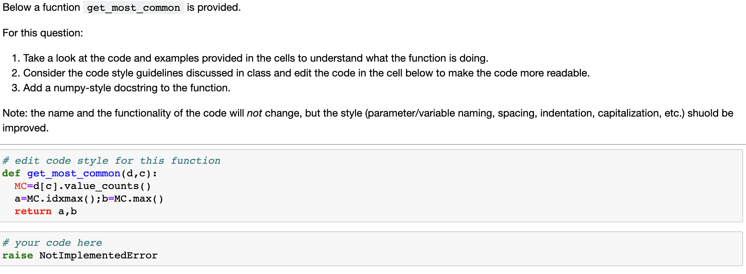Click the returned values a,b

[68, 211]
